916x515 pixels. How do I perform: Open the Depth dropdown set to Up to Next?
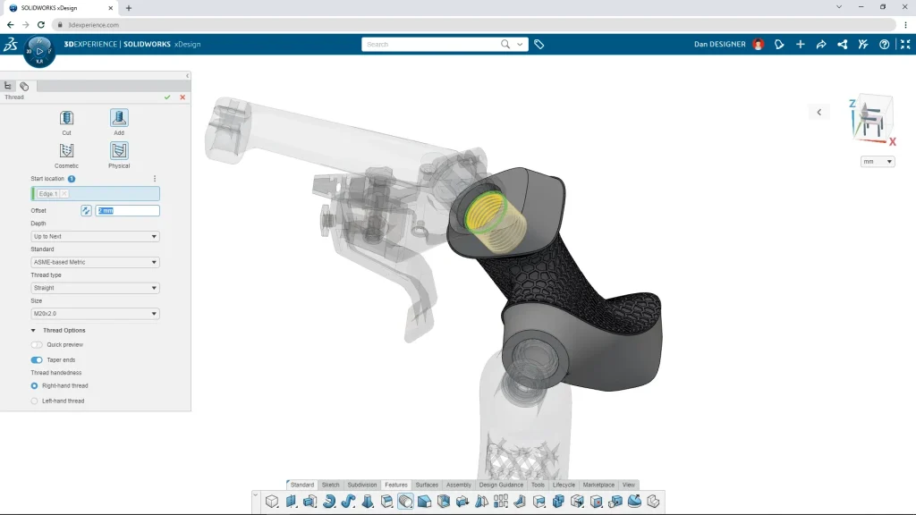(94, 236)
